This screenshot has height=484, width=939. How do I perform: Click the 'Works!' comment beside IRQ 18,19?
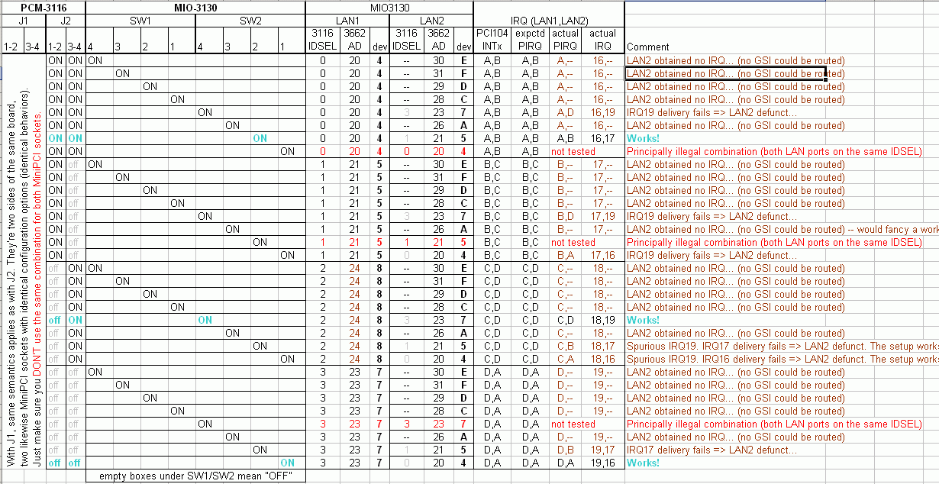tap(644, 320)
